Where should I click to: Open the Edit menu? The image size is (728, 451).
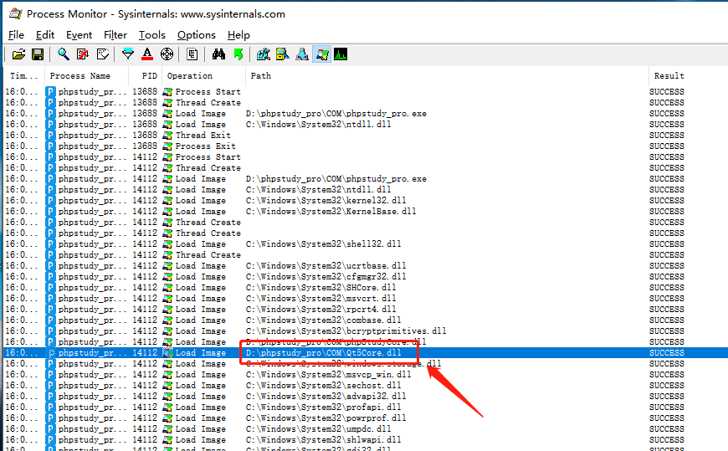pyautogui.click(x=45, y=35)
